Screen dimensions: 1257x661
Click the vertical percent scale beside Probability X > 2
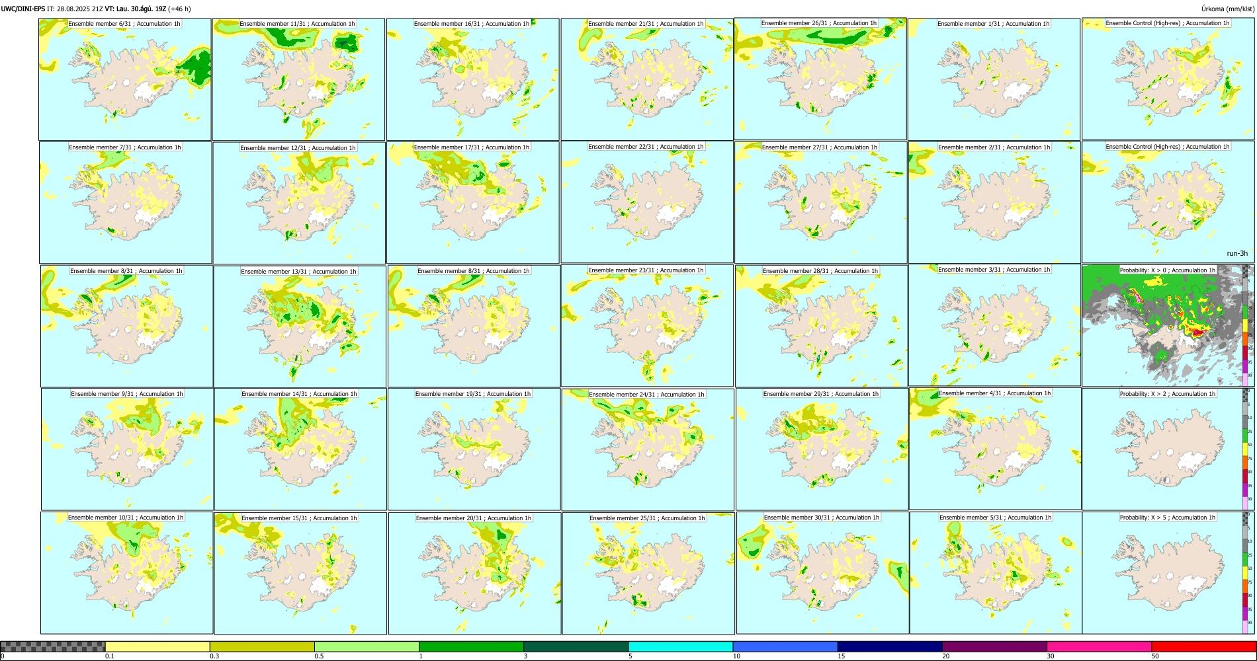pyautogui.click(x=1246, y=449)
